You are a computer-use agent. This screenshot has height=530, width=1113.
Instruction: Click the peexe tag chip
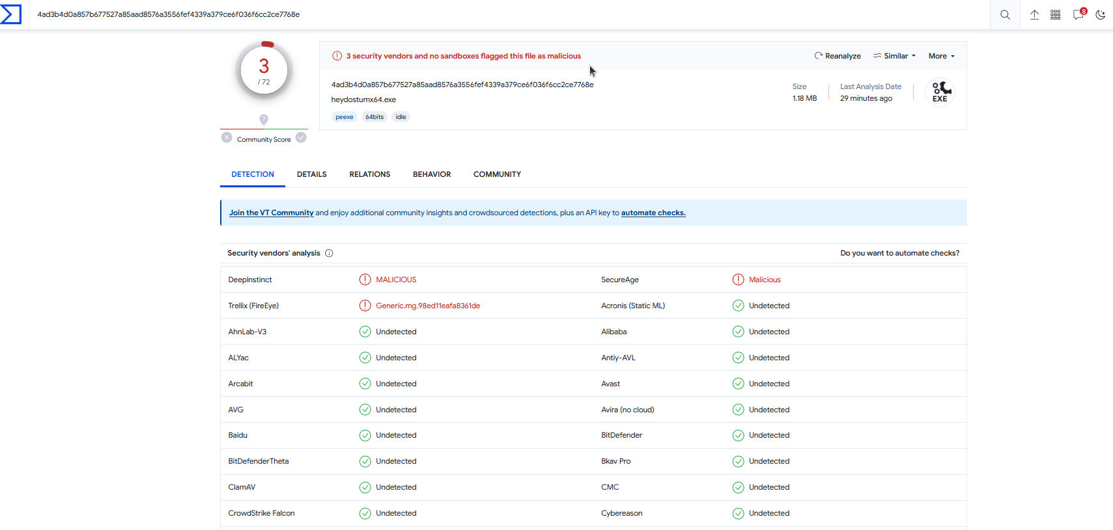pos(345,117)
